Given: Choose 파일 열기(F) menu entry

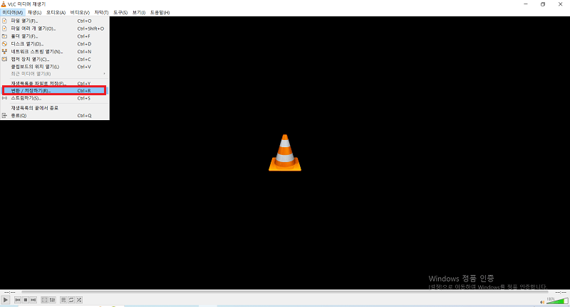Looking at the screenshot, I should pos(55,21).
